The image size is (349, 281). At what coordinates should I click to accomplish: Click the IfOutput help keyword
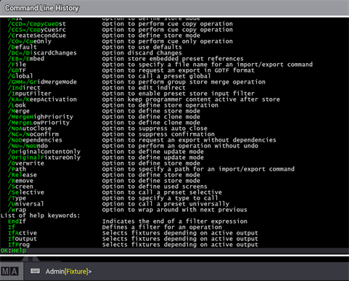tap(22, 239)
